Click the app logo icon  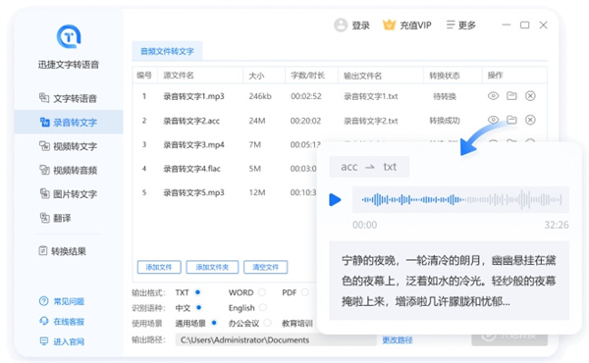coord(69,36)
